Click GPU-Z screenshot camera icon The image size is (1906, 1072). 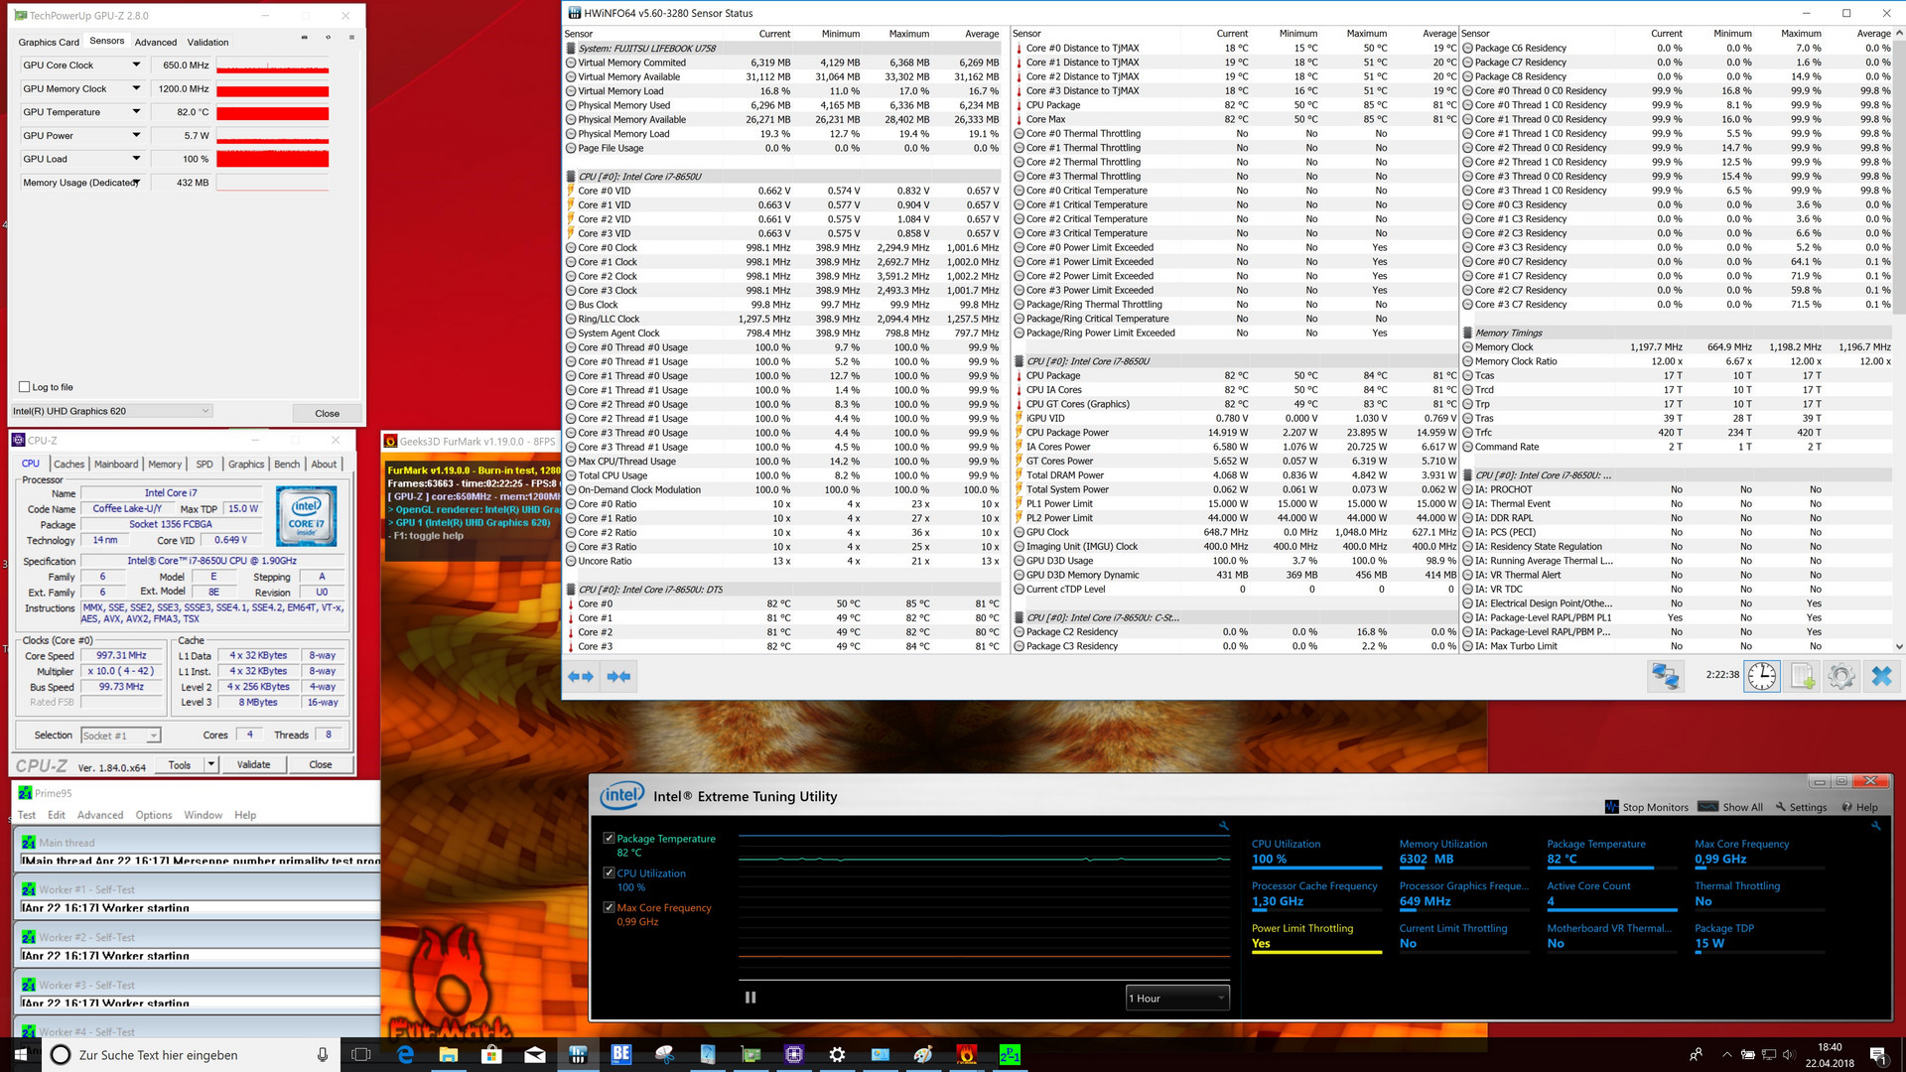point(304,38)
